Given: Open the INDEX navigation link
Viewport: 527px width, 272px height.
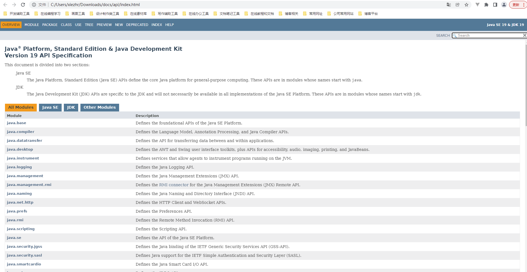Looking at the screenshot, I should 157,25.
